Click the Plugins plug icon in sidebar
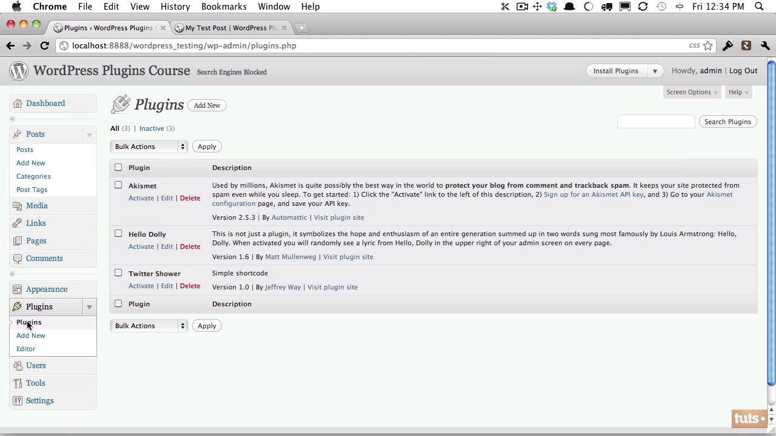 click(x=18, y=307)
